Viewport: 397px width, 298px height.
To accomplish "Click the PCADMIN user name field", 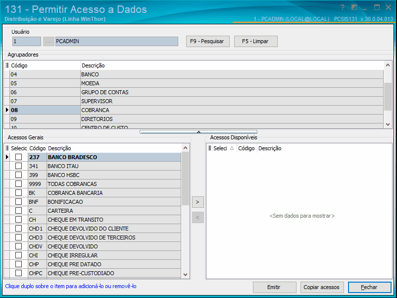I will (116, 41).
